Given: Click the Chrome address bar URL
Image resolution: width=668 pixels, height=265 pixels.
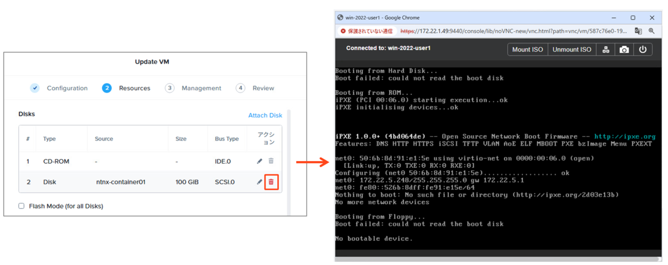Looking at the screenshot, I should pos(514,31).
